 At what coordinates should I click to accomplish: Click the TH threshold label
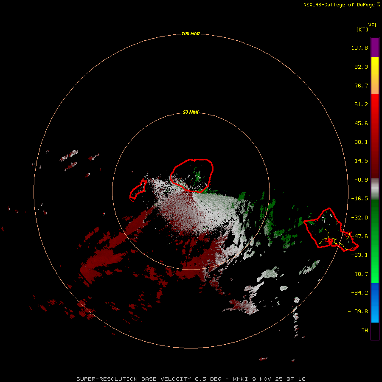pos(365,331)
